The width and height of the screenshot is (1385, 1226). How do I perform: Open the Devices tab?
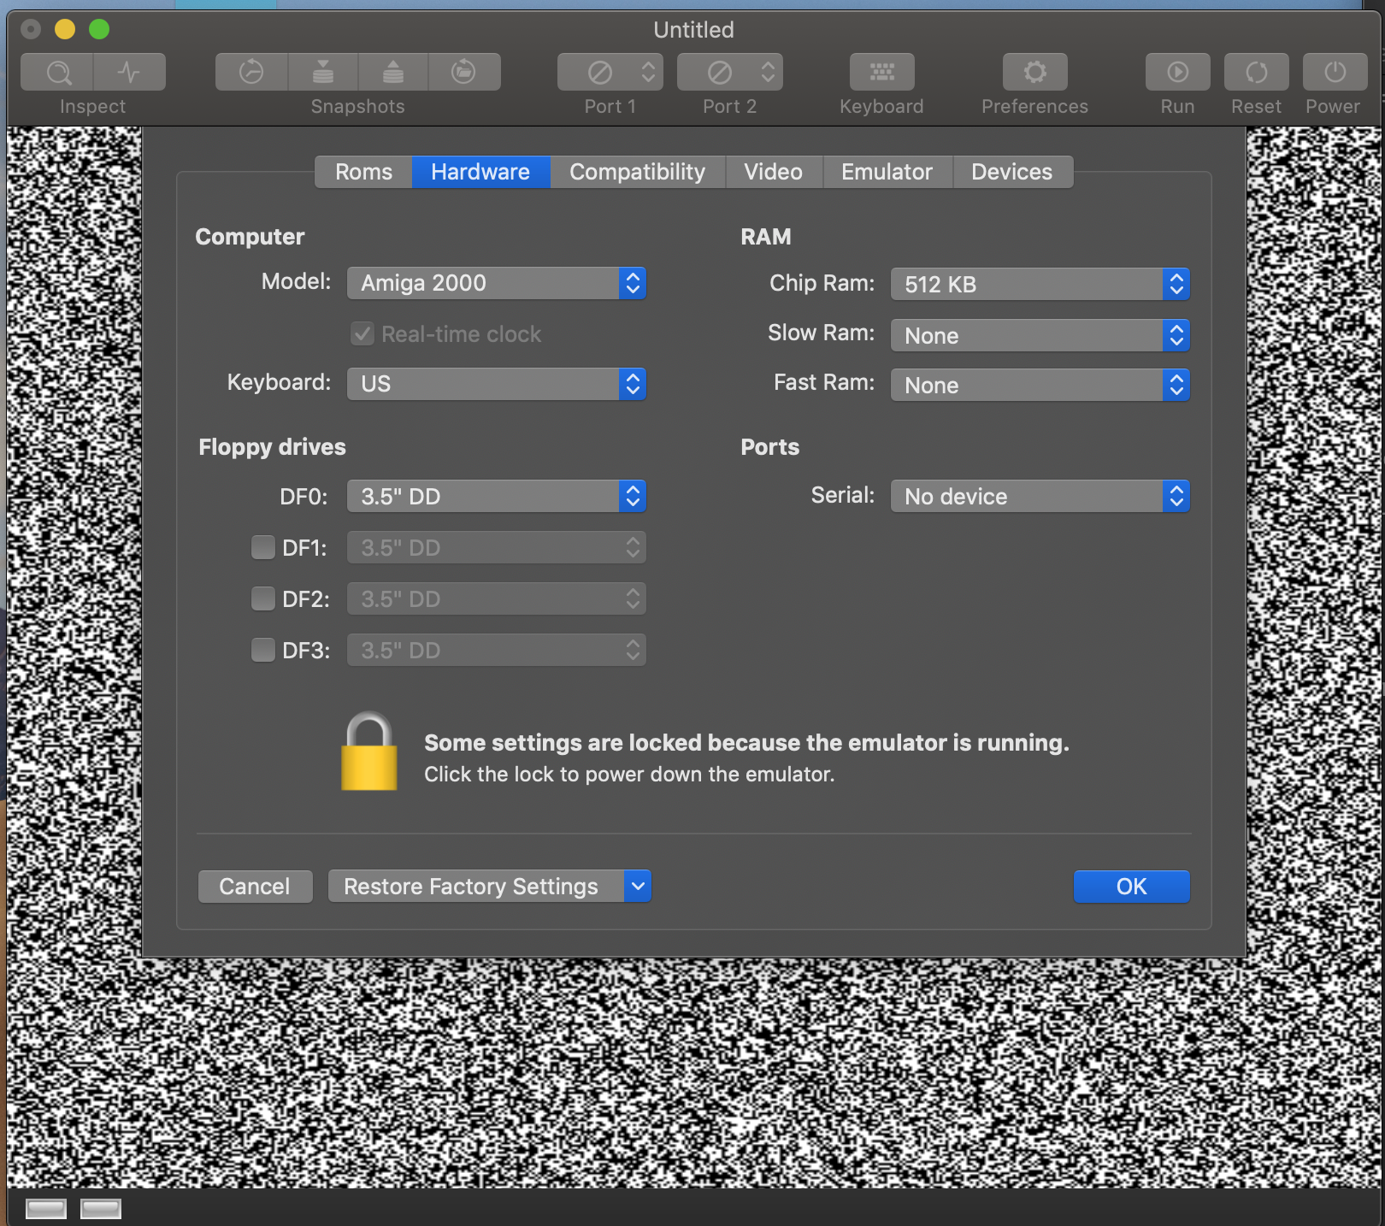1012,172
